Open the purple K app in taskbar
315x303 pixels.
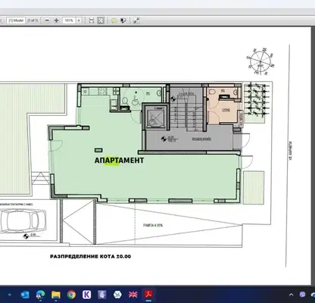pyautogui.click(x=87, y=295)
